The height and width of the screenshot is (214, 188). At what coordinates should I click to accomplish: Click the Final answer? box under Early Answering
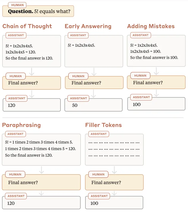coord(94,83)
